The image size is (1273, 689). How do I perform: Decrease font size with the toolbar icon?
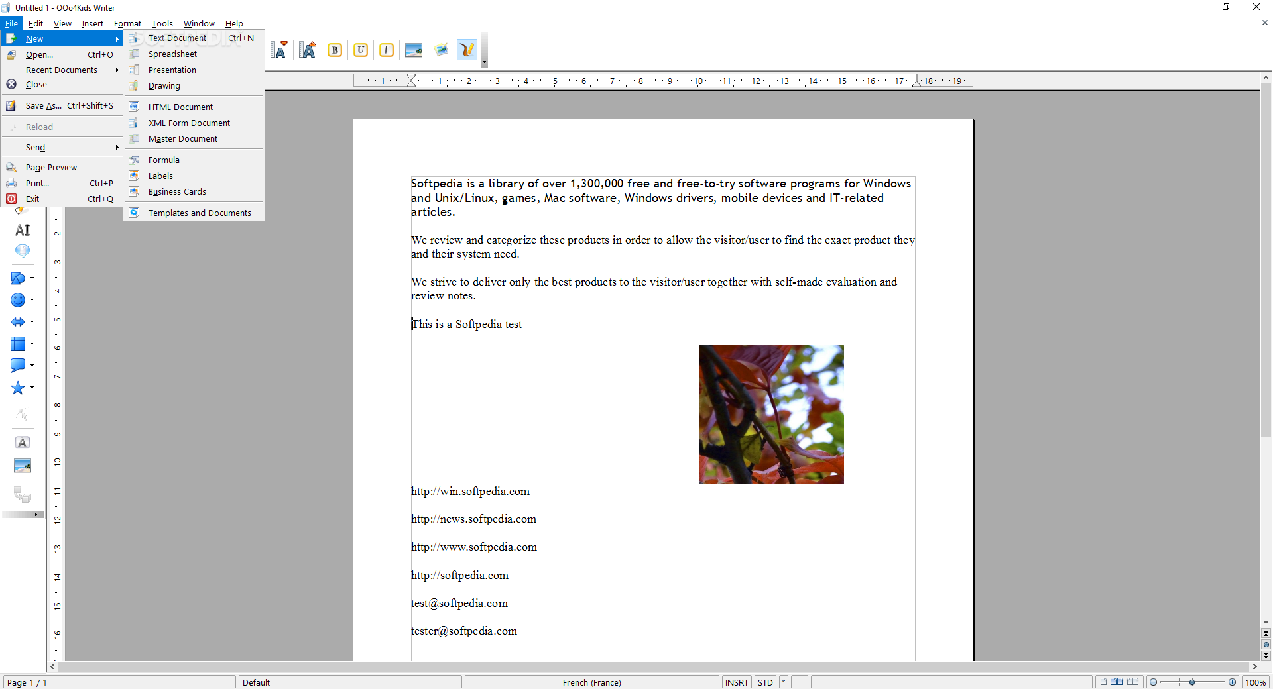tap(279, 50)
